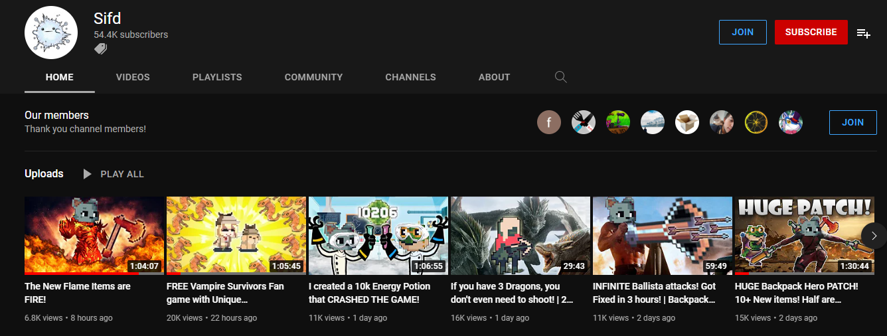Click title 'HUGE Backpack Hero PATCH!'
The width and height of the screenshot is (887, 336).
(797, 293)
